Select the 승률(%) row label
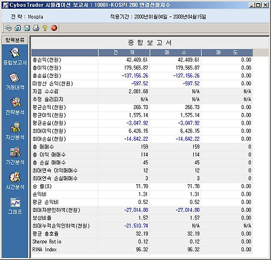 [42, 186]
